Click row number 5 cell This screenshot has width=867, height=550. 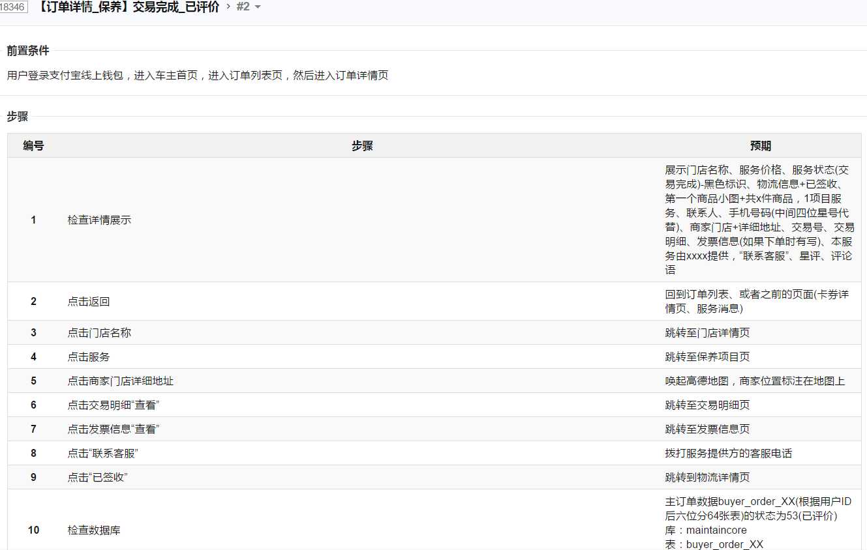tap(34, 381)
